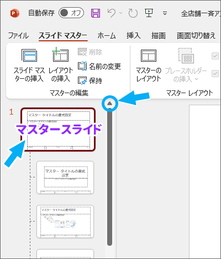Open Customize Quick Access Toolbar dropdown

click(x=165, y=13)
